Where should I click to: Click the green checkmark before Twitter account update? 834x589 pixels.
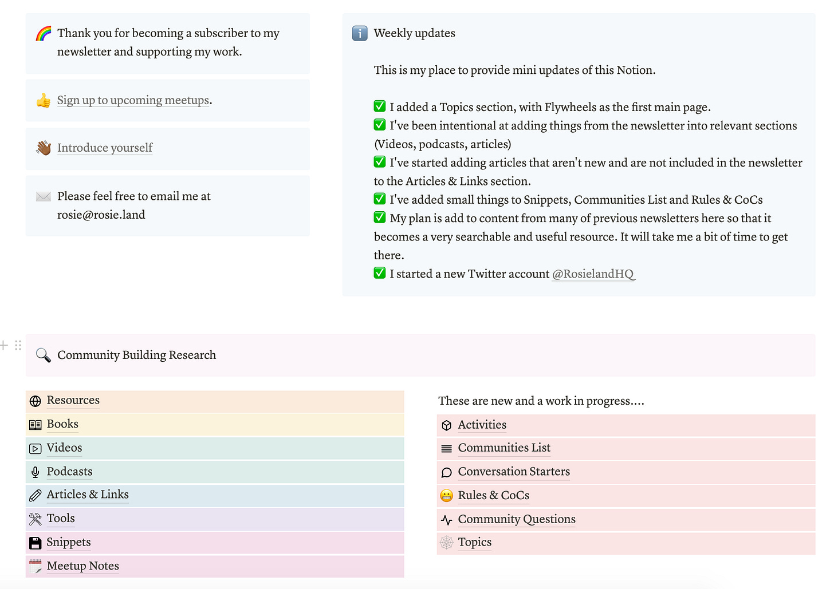380,273
